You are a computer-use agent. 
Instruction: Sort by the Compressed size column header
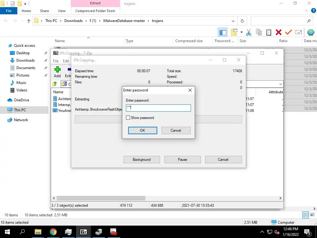189,41
